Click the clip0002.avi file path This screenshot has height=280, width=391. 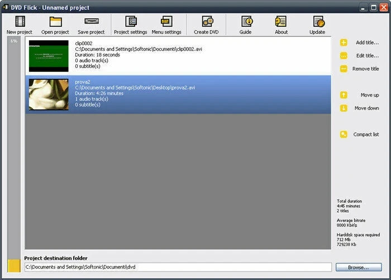[139, 49]
